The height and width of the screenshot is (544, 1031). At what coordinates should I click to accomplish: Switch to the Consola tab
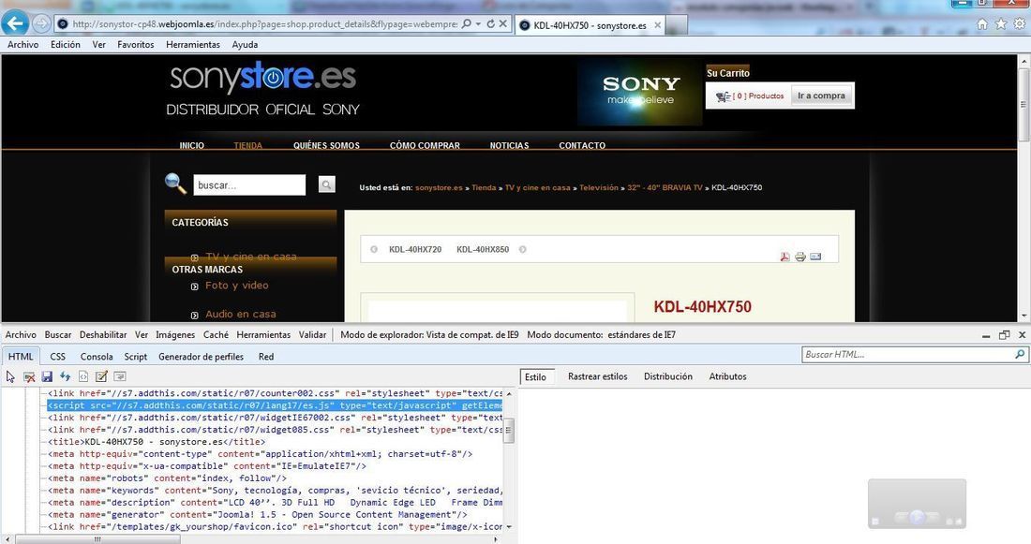pos(97,357)
